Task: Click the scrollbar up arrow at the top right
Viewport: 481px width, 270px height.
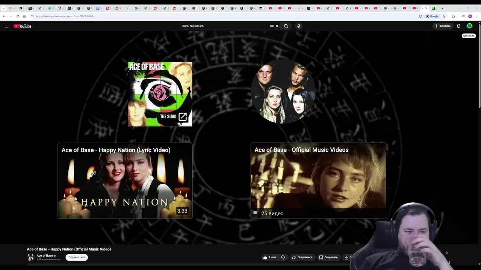Action: (479, 23)
